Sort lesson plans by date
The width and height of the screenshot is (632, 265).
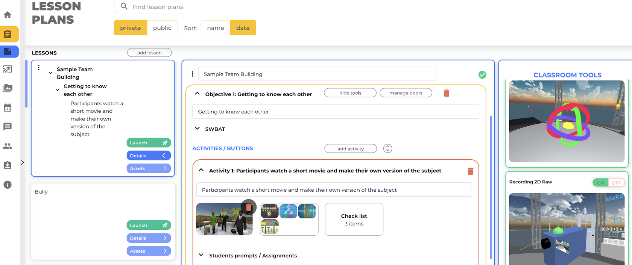coord(243,28)
